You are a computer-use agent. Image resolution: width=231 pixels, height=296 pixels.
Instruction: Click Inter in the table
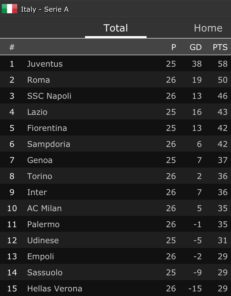37,192
